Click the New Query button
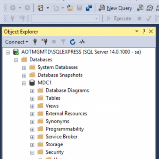The image size is (159, 159). 115,8
